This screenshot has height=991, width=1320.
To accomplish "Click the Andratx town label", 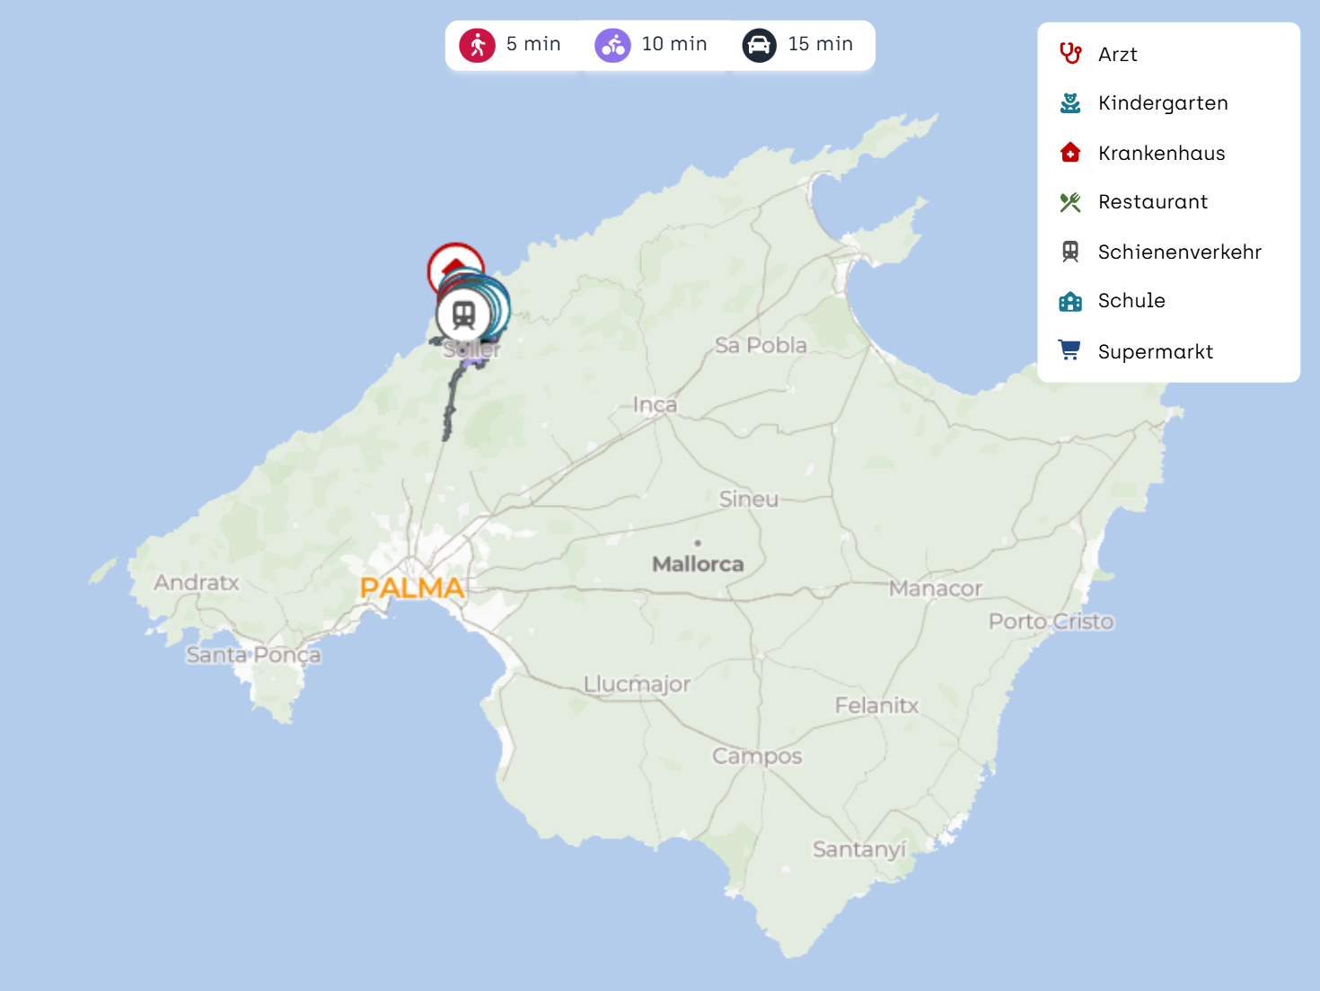I will pyautogui.click(x=197, y=583).
